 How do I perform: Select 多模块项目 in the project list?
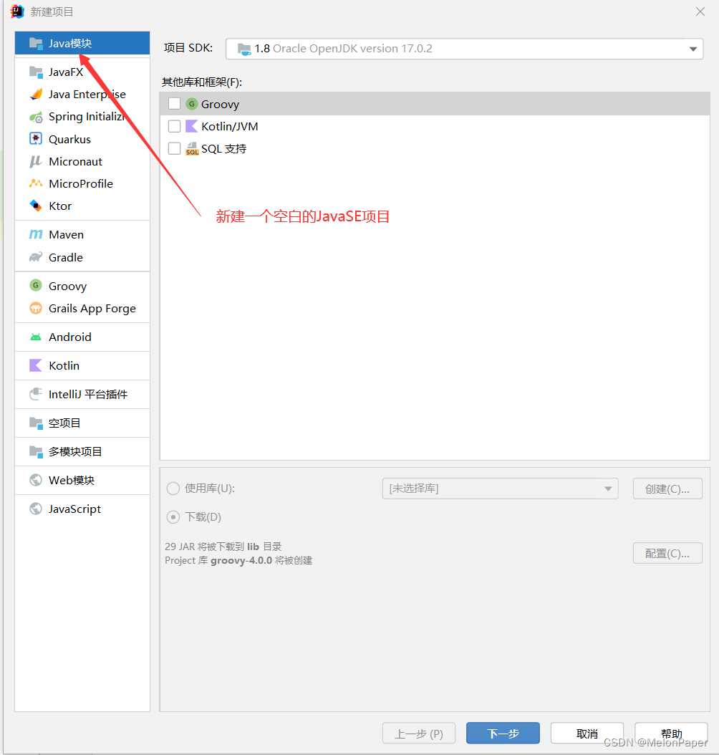click(x=82, y=452)
